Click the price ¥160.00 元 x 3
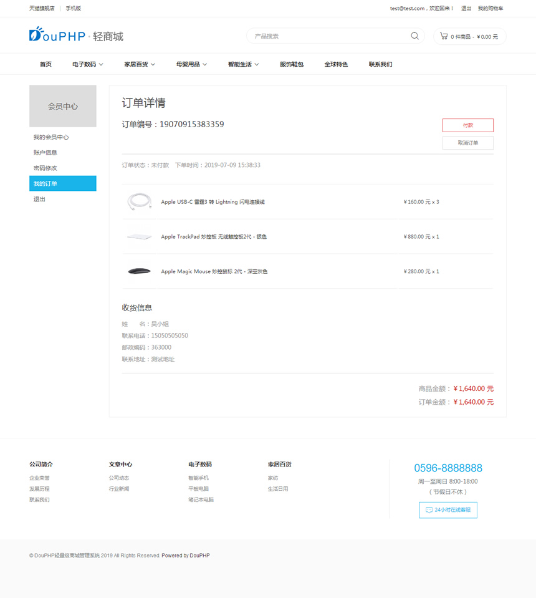This screenshot has width=536, height=598. pyautogui.click(x=421, y=202)
